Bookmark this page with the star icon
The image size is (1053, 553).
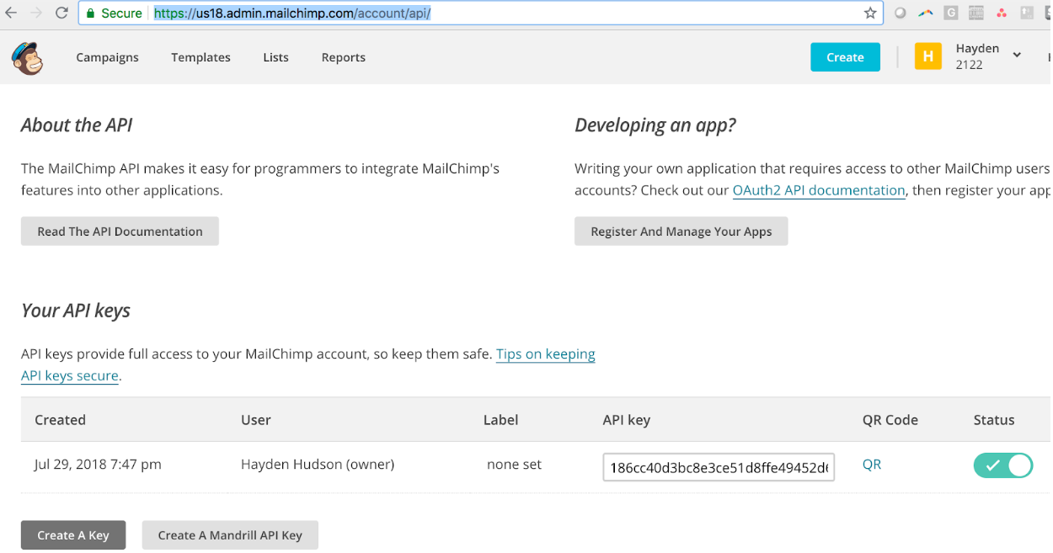(870, 13)
